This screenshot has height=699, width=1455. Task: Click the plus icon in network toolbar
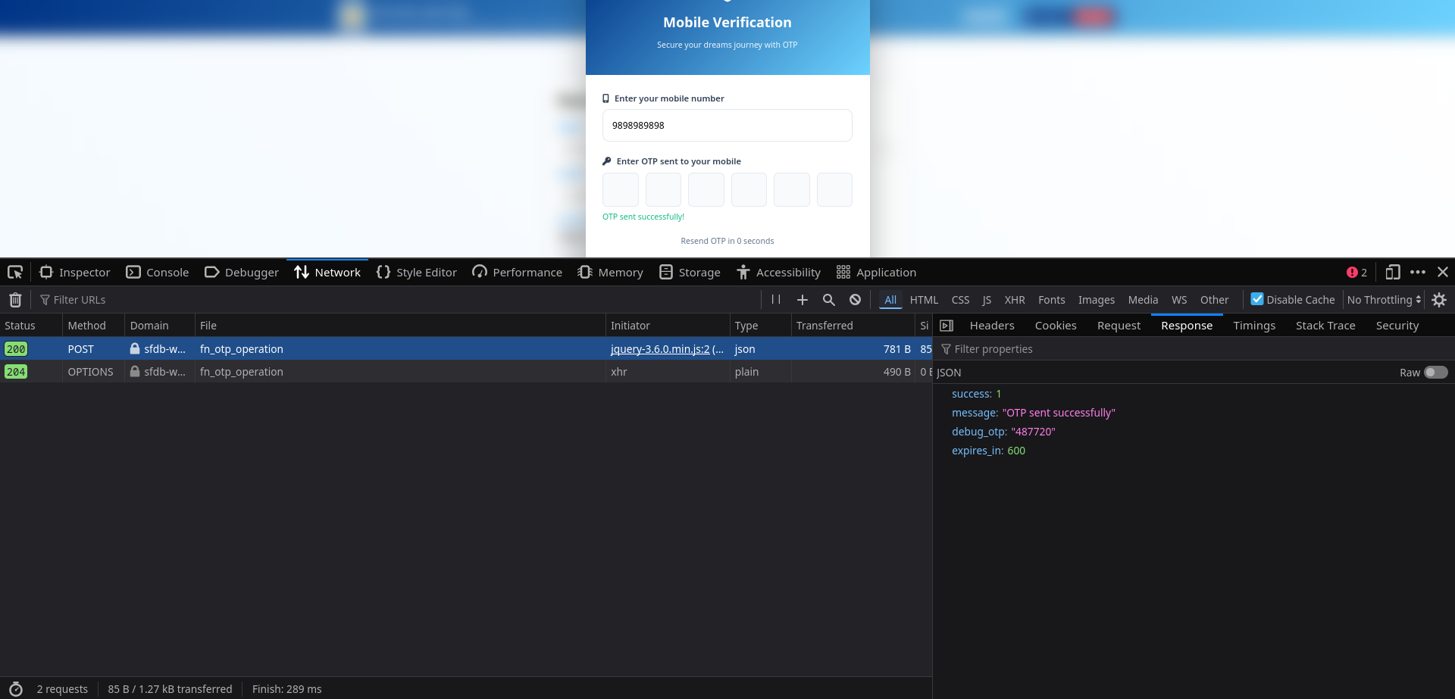pos(803,300)
